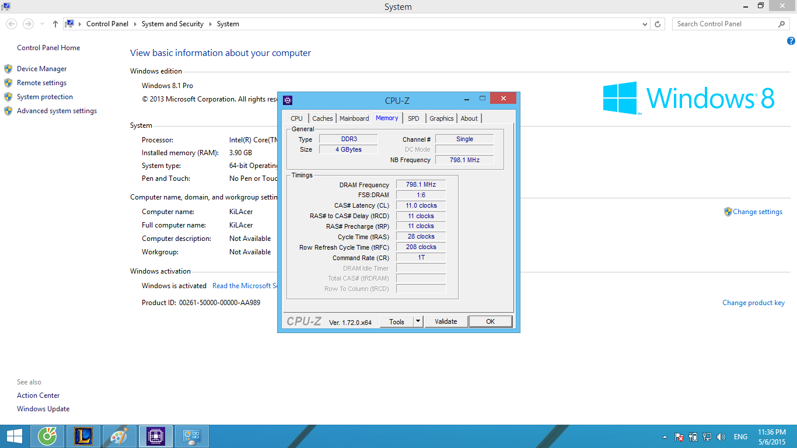Switch to the CPU tab in CPU-Z

[x=296, y=118]
